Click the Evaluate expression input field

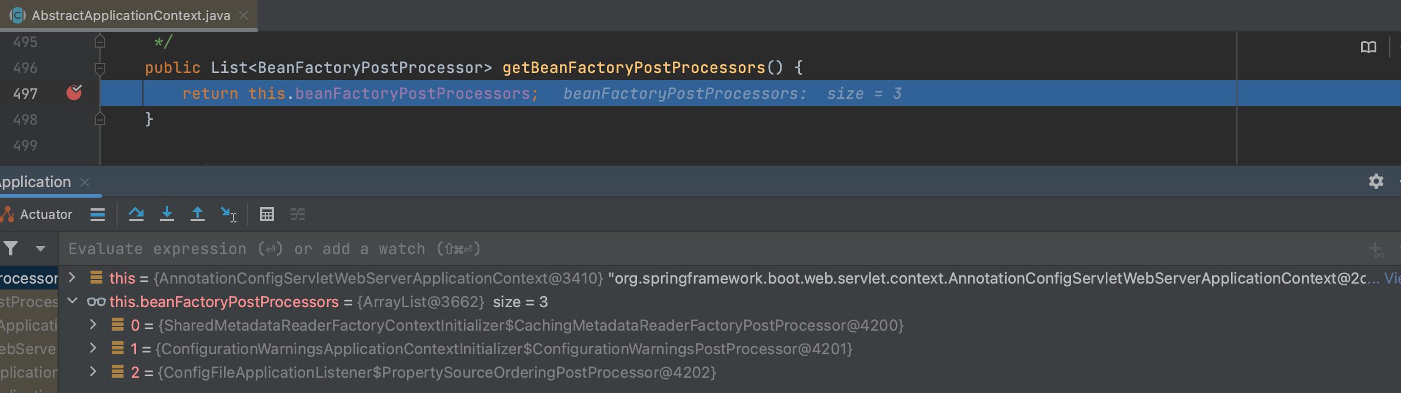tap(706, 249)
